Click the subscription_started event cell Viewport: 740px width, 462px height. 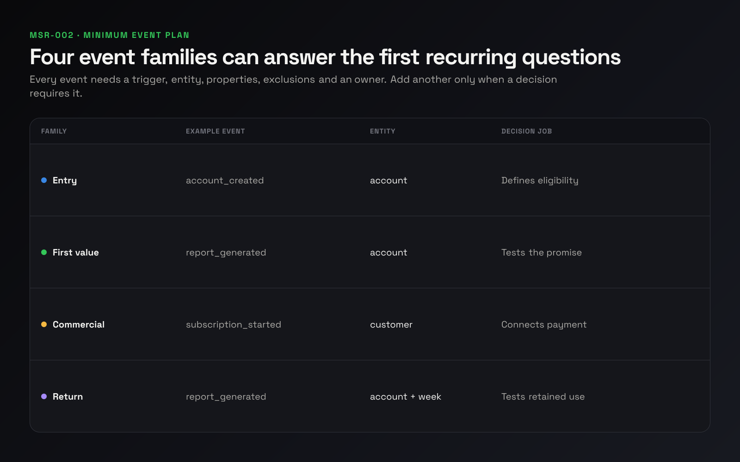pos(234,325)
